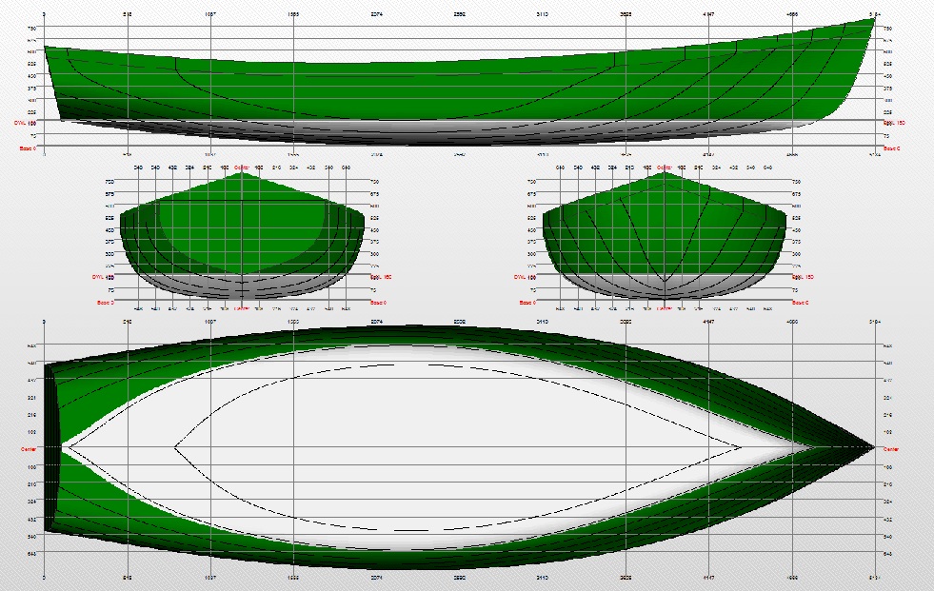The height and width of the screenshot is (591, 934).
Task: Click red Base 0 label left of stern body plan
Action: point(105,303)
